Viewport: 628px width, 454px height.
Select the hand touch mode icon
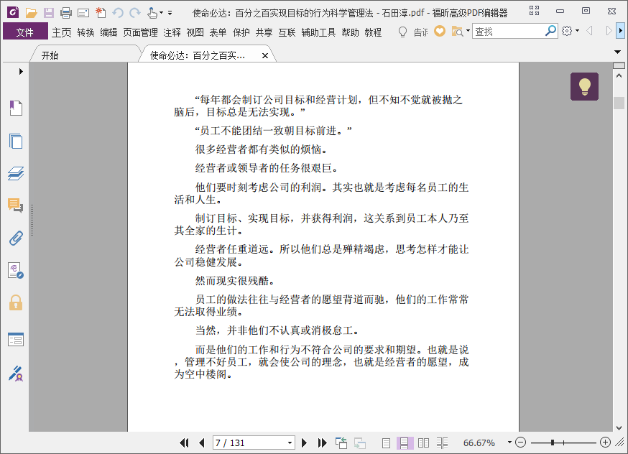(x=152, y=13)
